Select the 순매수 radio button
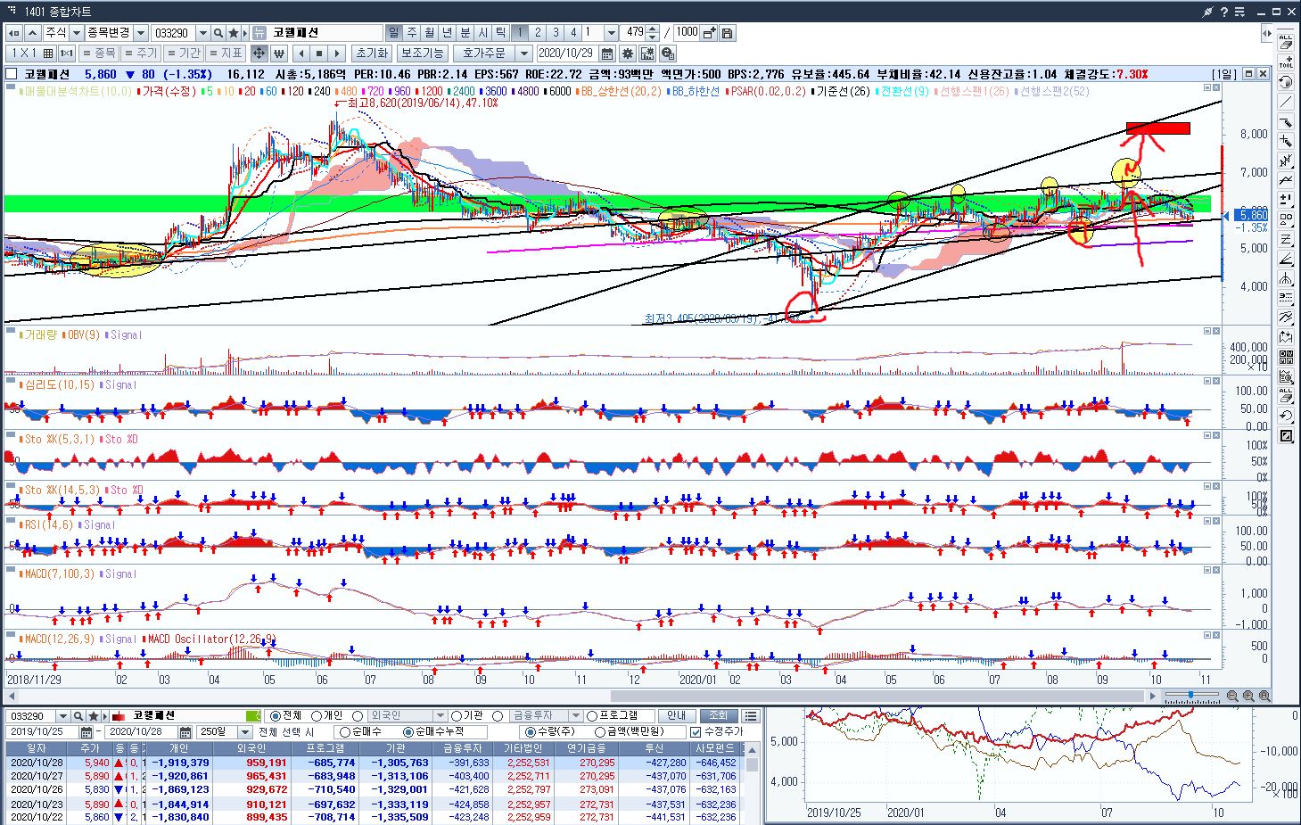 (345, 732)
